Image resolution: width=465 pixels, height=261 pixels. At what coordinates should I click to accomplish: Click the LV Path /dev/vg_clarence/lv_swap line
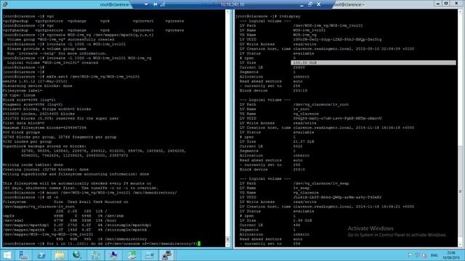tap(294, 183)
